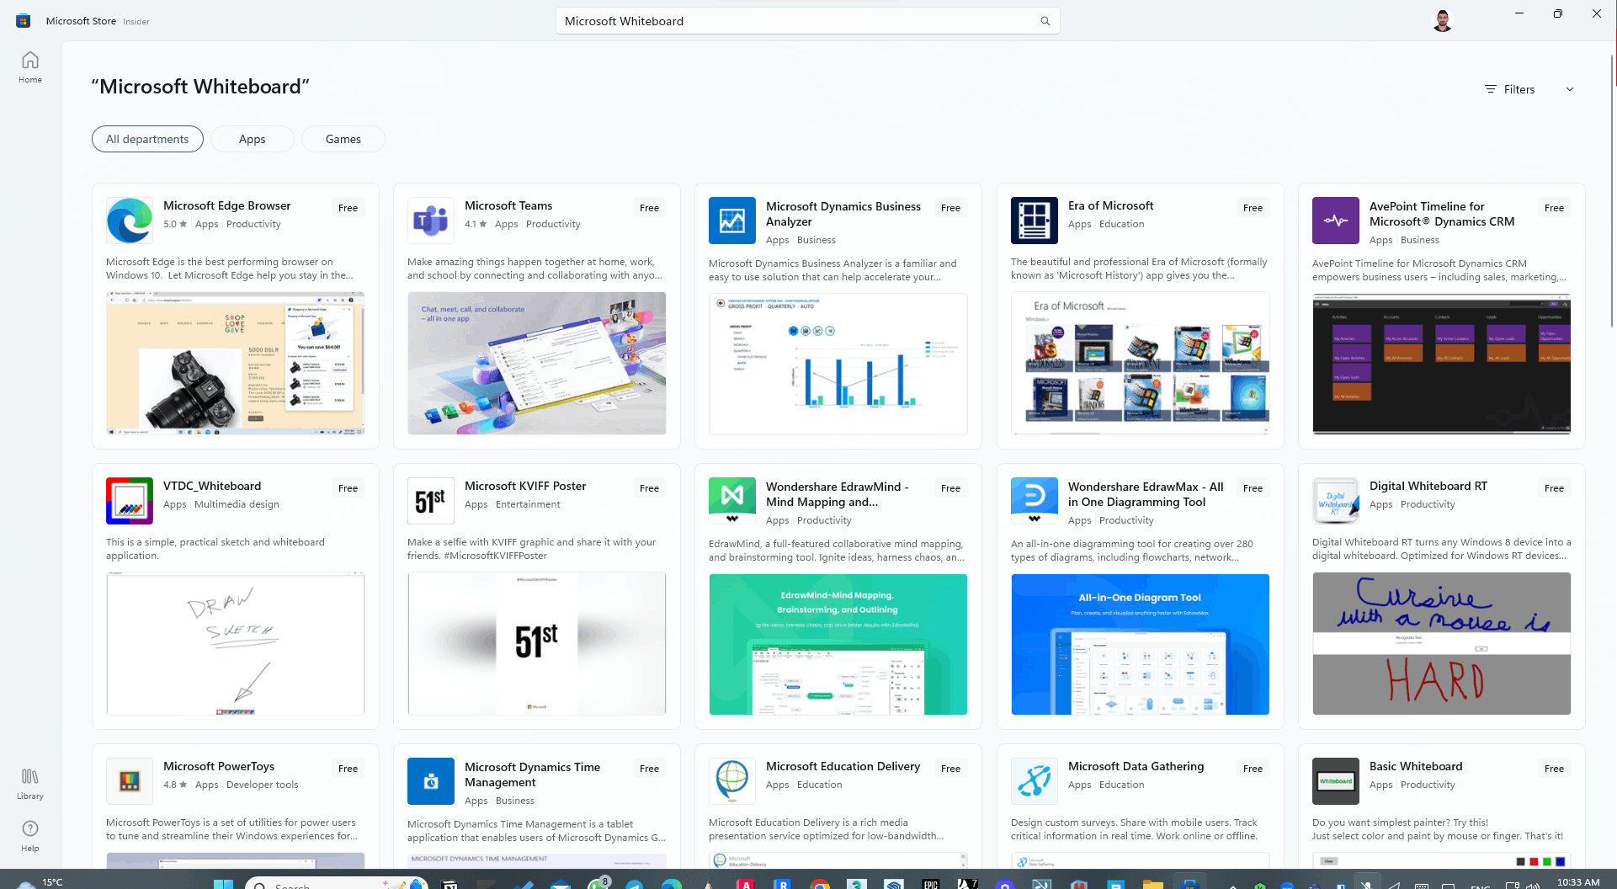Click the Microsoft PowerToys app icon
Viewport: 1617px width, 889px height.
pyautogui.click(x=130, y=781)
